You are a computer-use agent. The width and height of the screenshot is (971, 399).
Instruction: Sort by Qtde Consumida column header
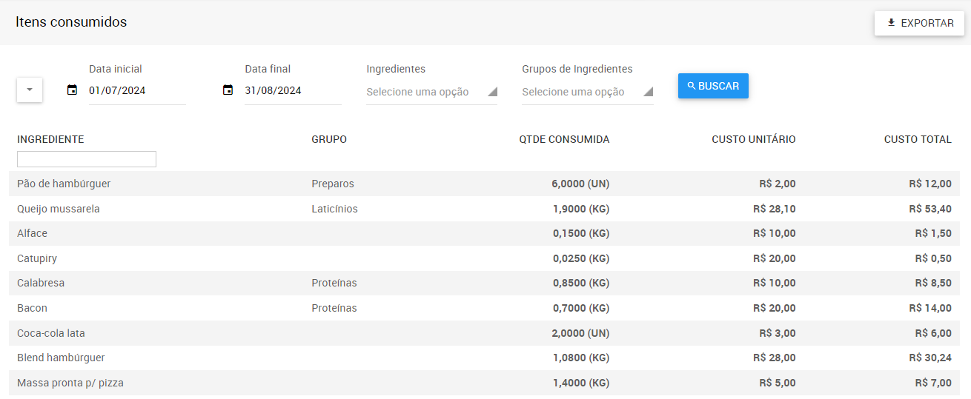click(564, 139)
